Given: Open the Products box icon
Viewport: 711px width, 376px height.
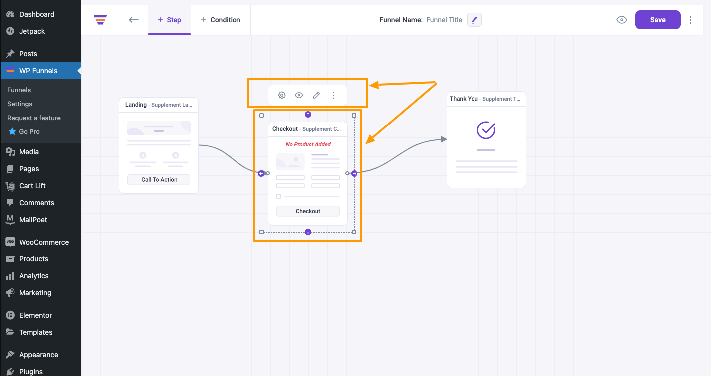Looking at the screenshot, I should pos(10,259).
